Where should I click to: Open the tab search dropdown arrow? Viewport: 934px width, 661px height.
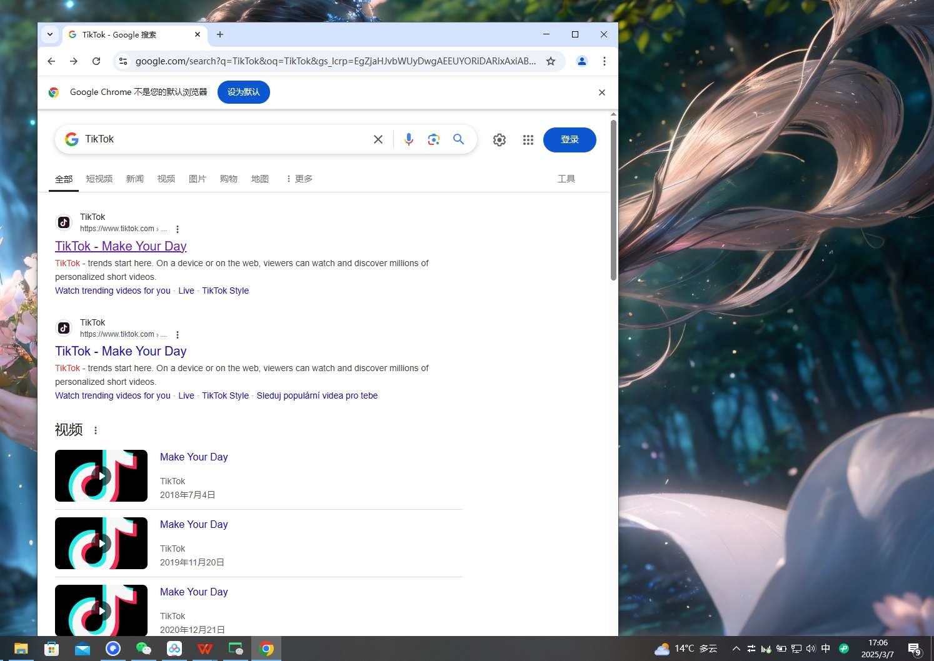coord(50,34)
